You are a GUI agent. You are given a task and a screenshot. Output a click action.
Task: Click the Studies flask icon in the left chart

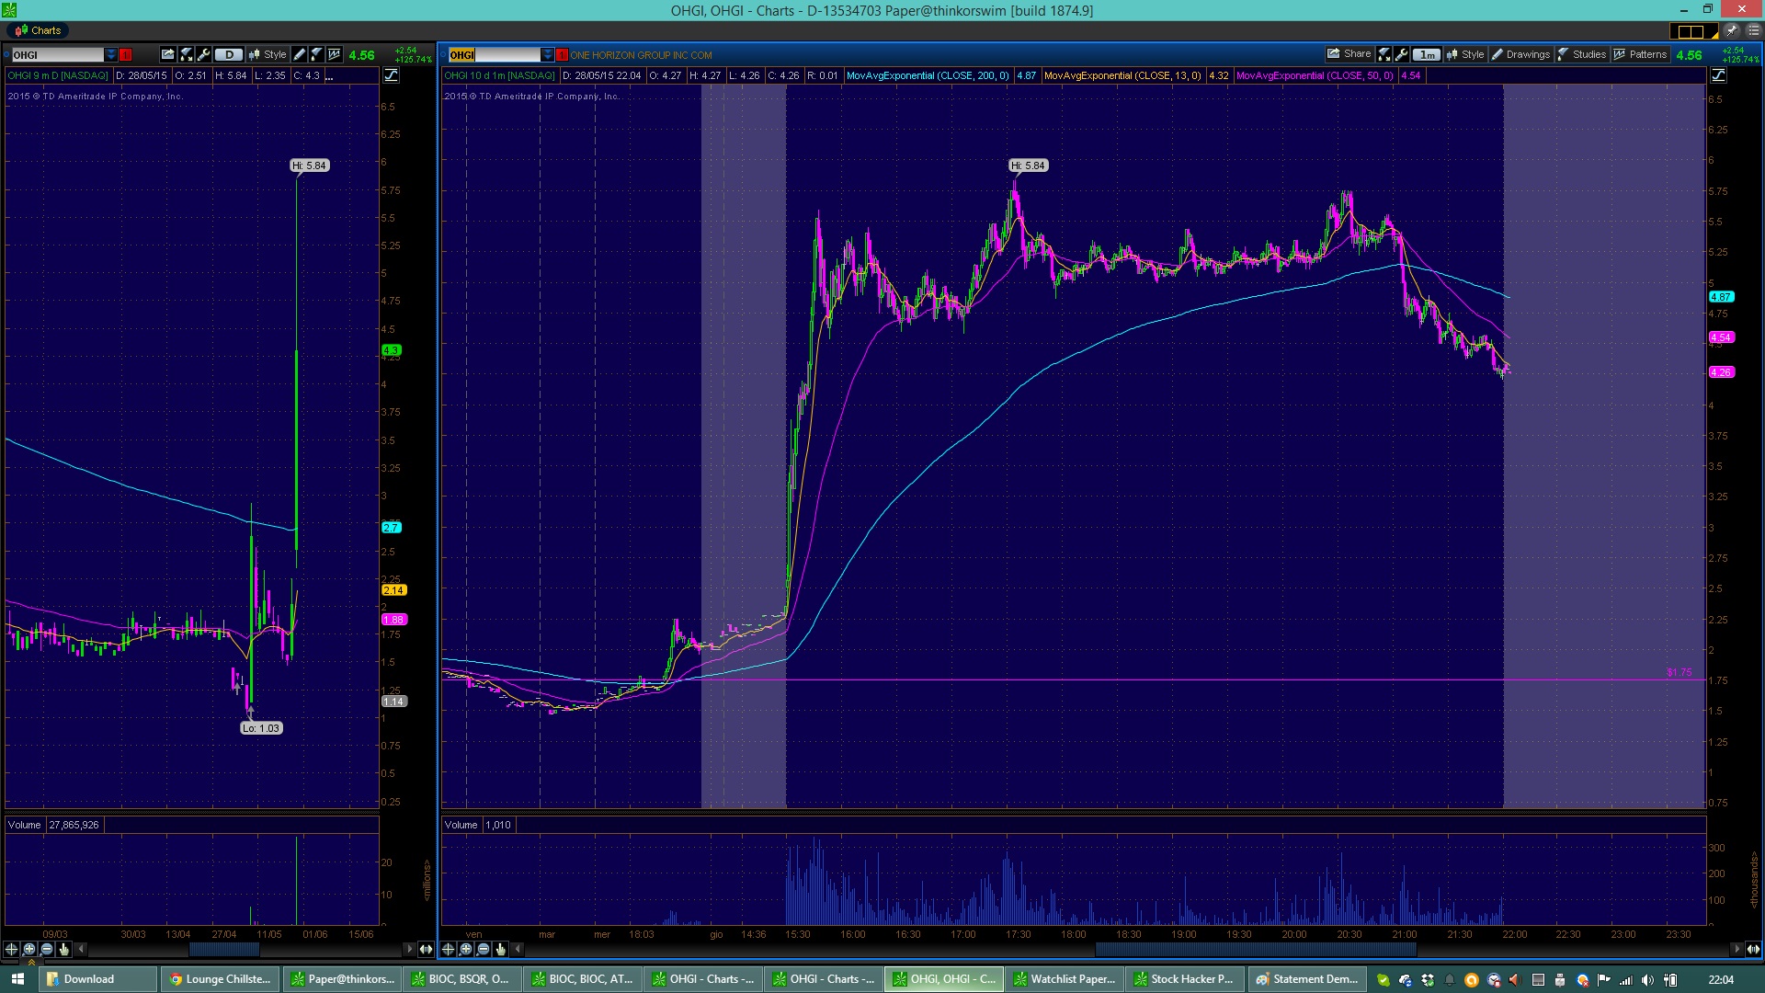pos(316,54)
